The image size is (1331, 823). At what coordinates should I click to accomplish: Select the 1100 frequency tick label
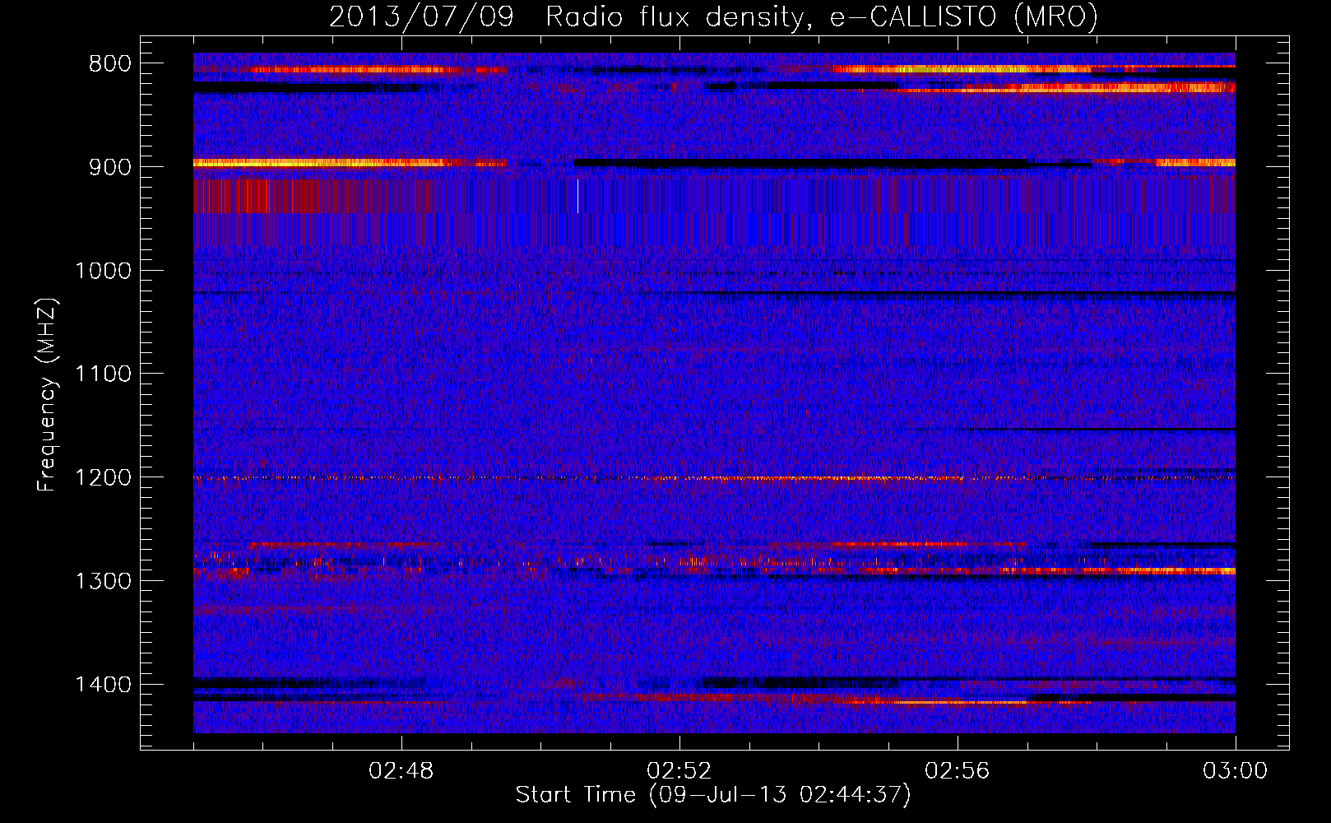click(x=103, y=374)
